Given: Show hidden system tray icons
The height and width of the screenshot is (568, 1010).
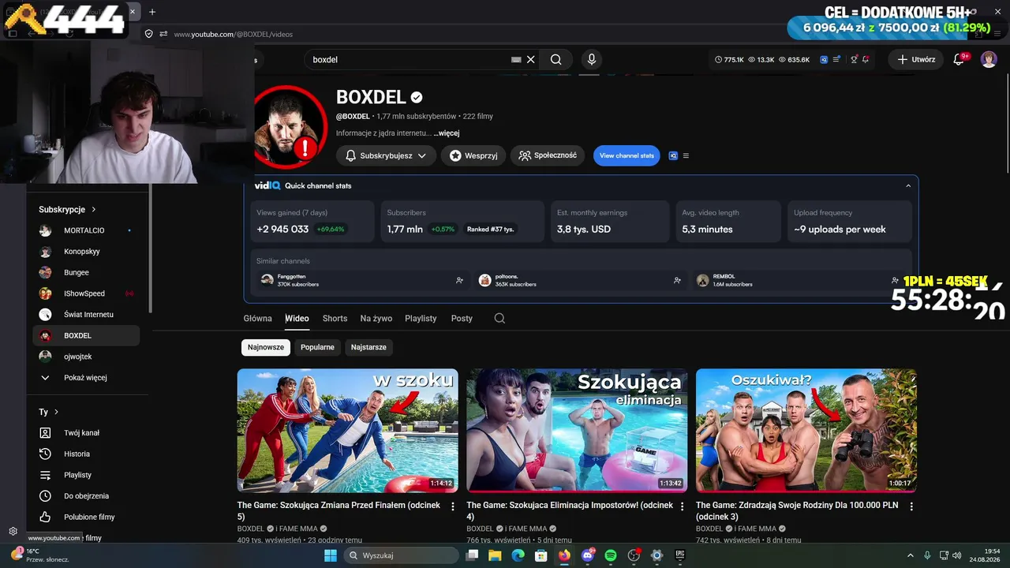Looking at the screenshot, I should coord(910,555).
